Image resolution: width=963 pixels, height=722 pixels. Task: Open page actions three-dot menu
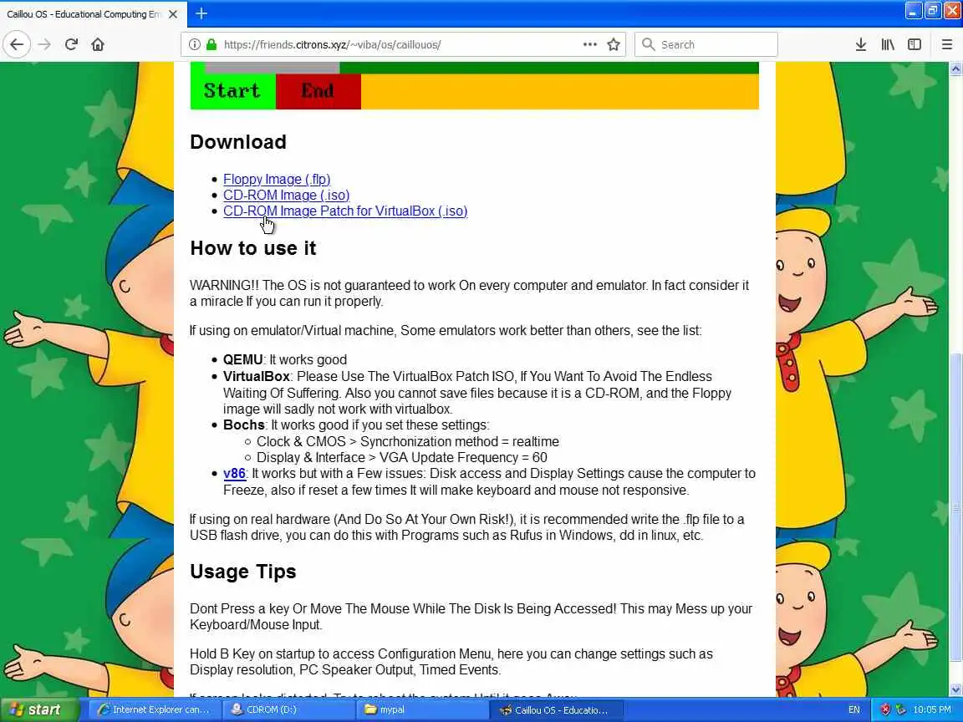pos(589,44)
